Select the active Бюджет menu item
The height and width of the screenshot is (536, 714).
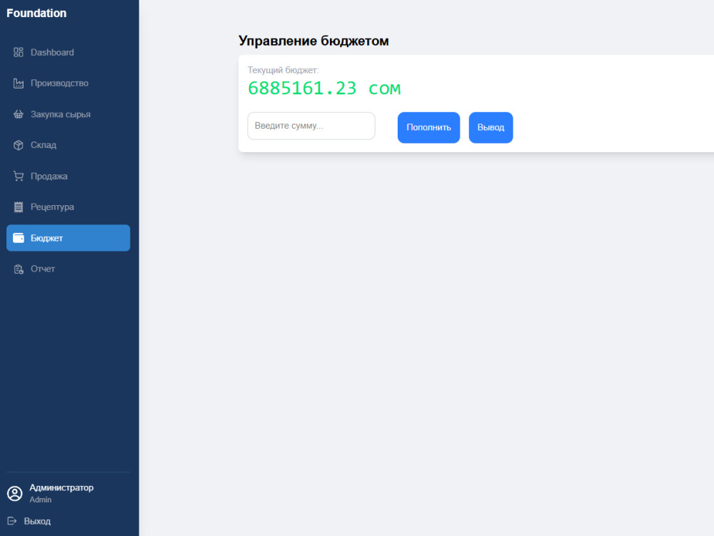point(69,238)
